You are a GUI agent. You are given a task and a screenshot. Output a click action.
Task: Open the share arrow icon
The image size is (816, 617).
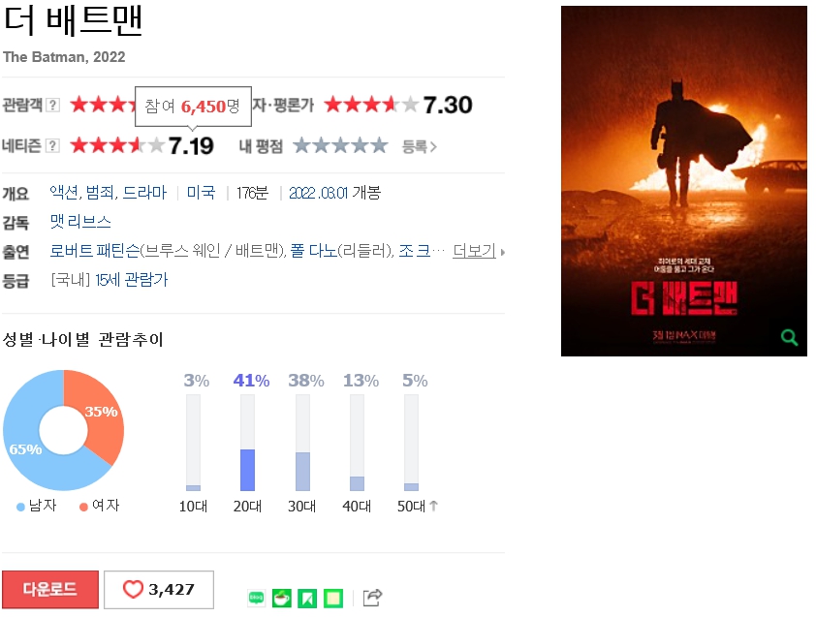372,598
